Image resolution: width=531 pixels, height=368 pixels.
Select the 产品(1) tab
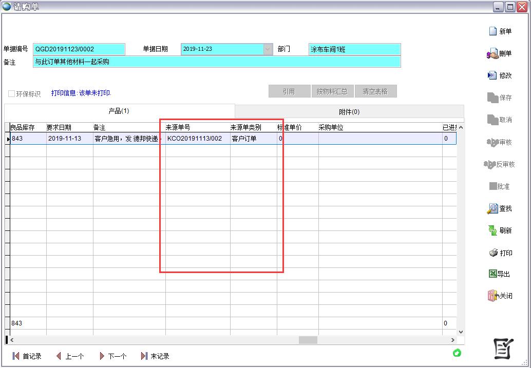tap(119, 111)
